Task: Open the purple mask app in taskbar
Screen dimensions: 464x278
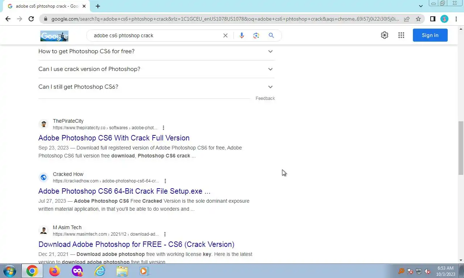Action: [77, 271]
